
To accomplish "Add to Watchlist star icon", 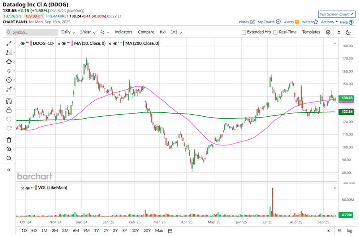I will click(x=316, y=22).
